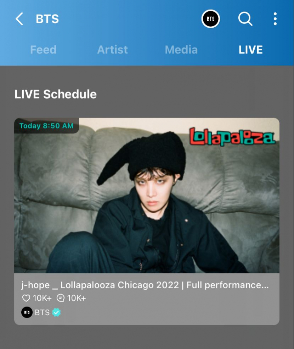Select the LIVE tab
The width and height of the screenshot is (294, 349).
click(x=250, y=49)
